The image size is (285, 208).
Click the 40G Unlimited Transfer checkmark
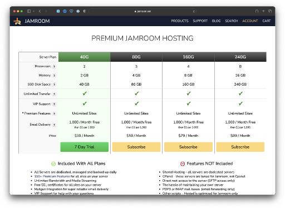point(85,93)
